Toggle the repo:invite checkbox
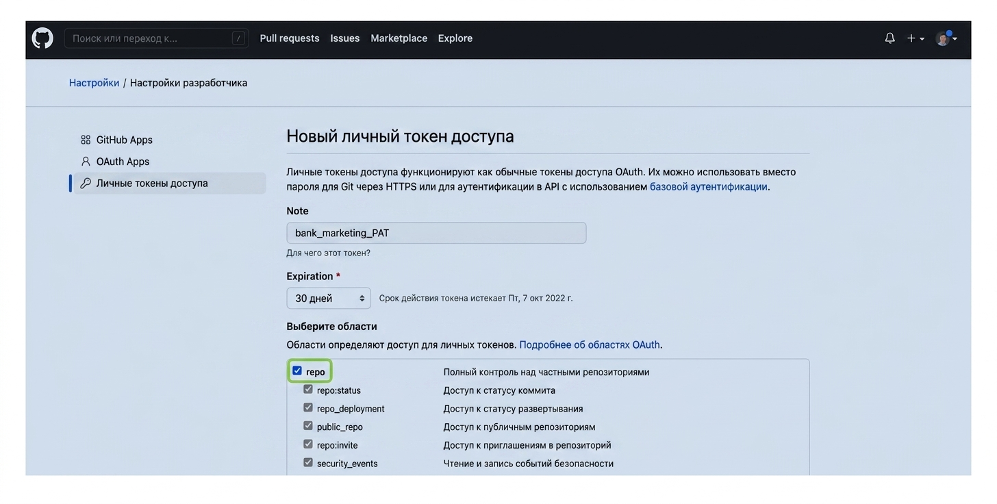 click(x=308, y=444)
